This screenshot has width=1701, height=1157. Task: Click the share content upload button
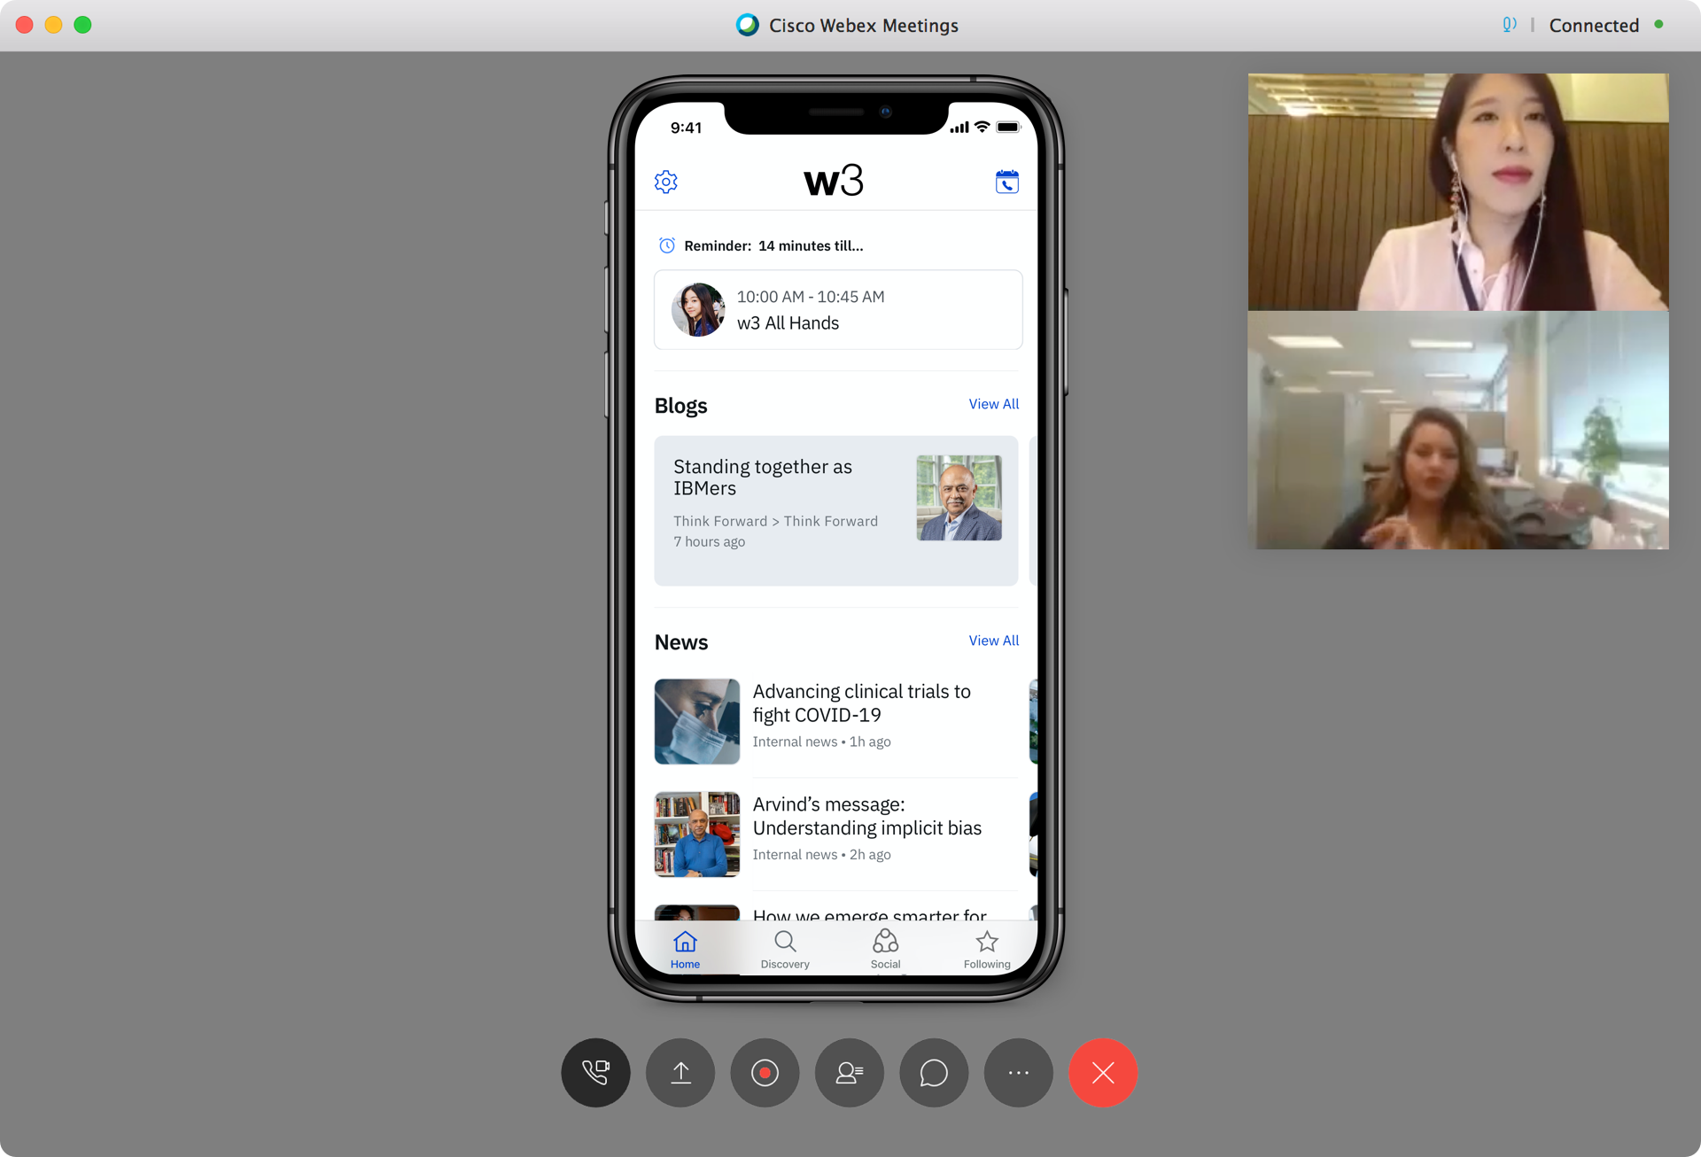pyautogui.click(x=680, y=1073)
